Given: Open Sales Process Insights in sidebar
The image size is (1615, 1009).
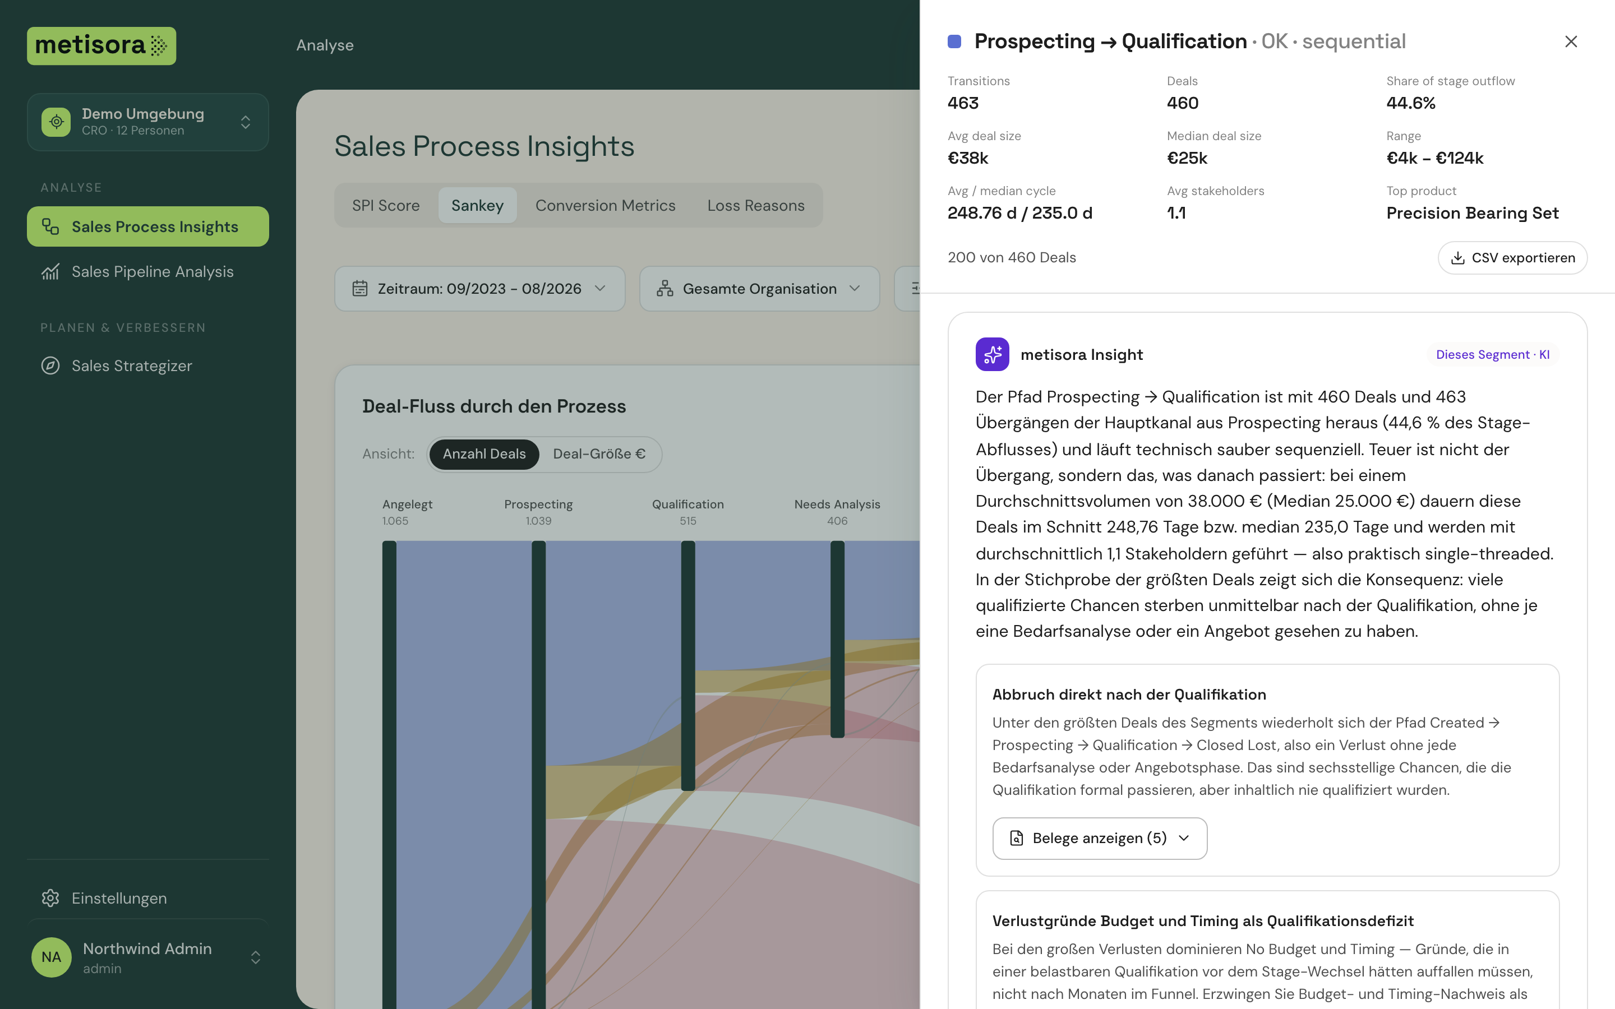Looking at the screenshot, I should (x=147, y=226).
